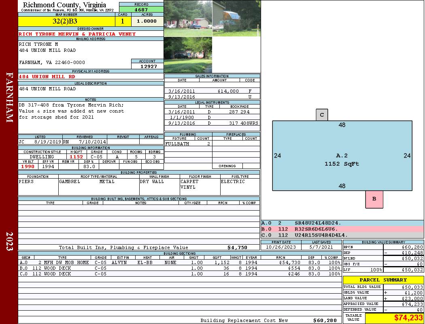Click the FARNHAM label on the red sidebar

(x=9, y=97)
